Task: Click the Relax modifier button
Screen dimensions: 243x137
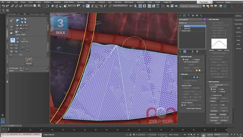Action: (238, 40)
